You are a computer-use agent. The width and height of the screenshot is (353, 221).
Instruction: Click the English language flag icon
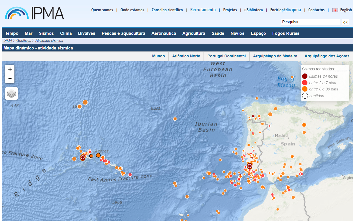(335, 10)
